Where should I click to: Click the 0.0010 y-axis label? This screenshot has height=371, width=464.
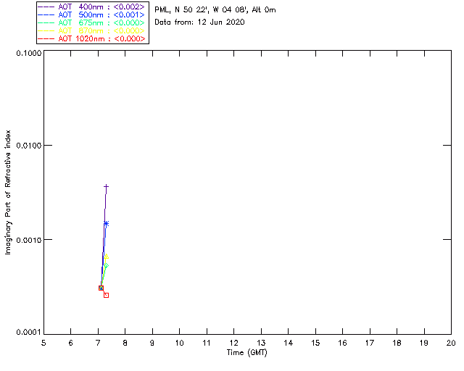(28, 240)
